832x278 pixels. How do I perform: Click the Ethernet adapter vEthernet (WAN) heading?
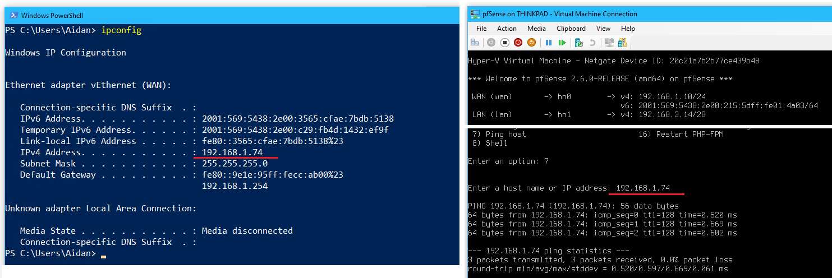point(88,85)
